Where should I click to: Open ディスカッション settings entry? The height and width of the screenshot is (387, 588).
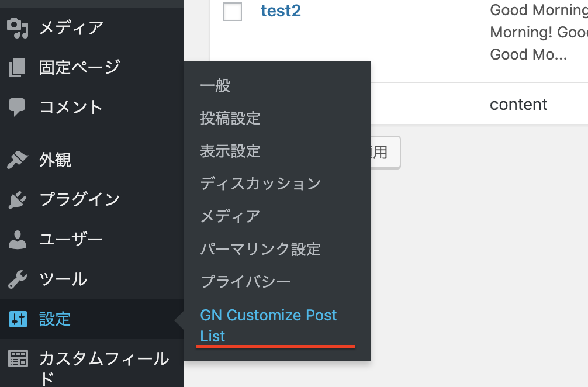pyautogui.click(x=260, y=184)
